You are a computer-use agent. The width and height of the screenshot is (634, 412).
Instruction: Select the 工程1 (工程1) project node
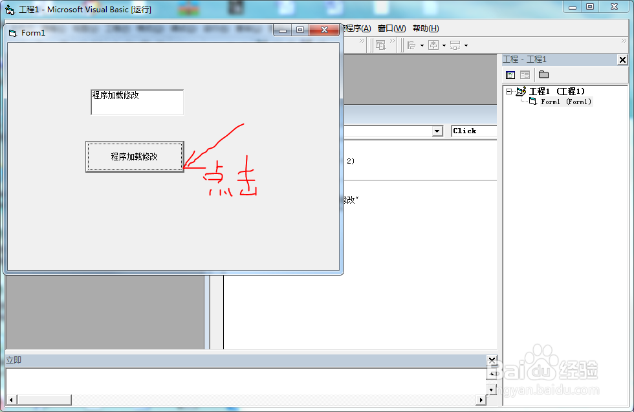(x=557, y=91)
